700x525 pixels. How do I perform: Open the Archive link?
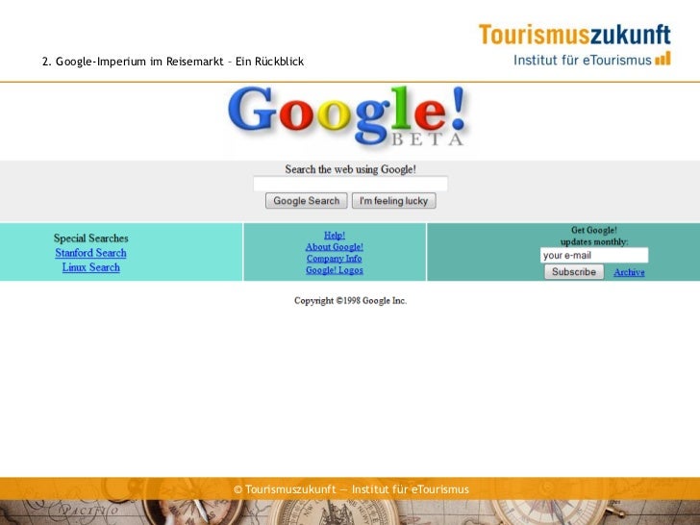tap(629, 272)
